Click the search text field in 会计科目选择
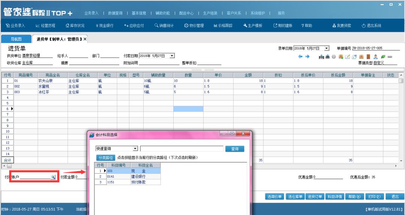Viewport: 405px width, 215px height. pos(181,149)
